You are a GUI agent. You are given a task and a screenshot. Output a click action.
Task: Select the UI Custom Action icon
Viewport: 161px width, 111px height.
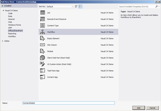(x=43, y=64)
